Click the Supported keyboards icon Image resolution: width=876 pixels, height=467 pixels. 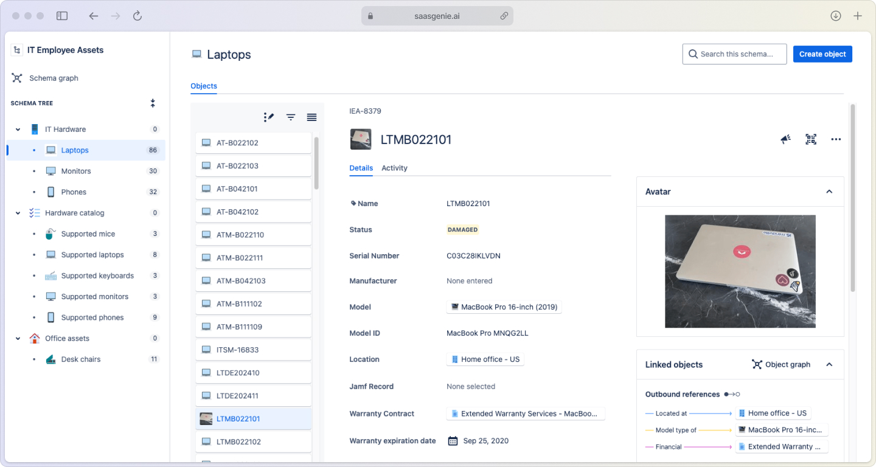[51, 275]
